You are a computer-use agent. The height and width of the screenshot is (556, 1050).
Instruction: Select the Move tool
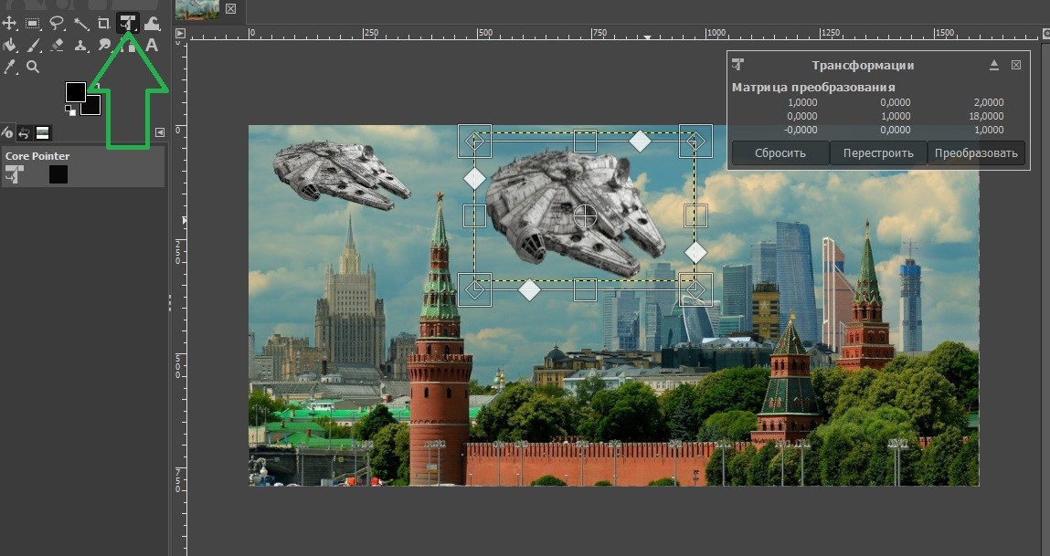10,23
